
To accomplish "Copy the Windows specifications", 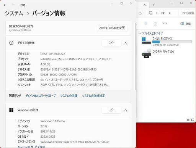I will [111, 110].
